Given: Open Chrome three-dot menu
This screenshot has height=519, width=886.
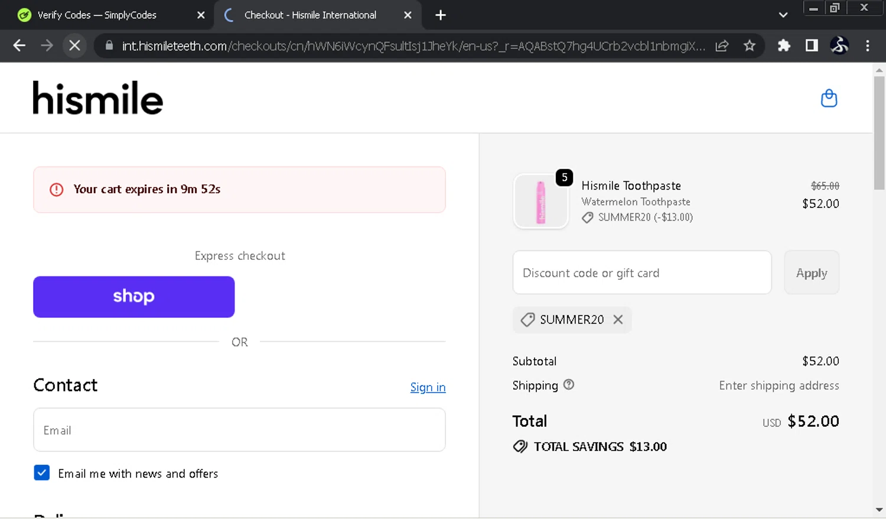Looking at the screenshot, I should click(867, 45).
